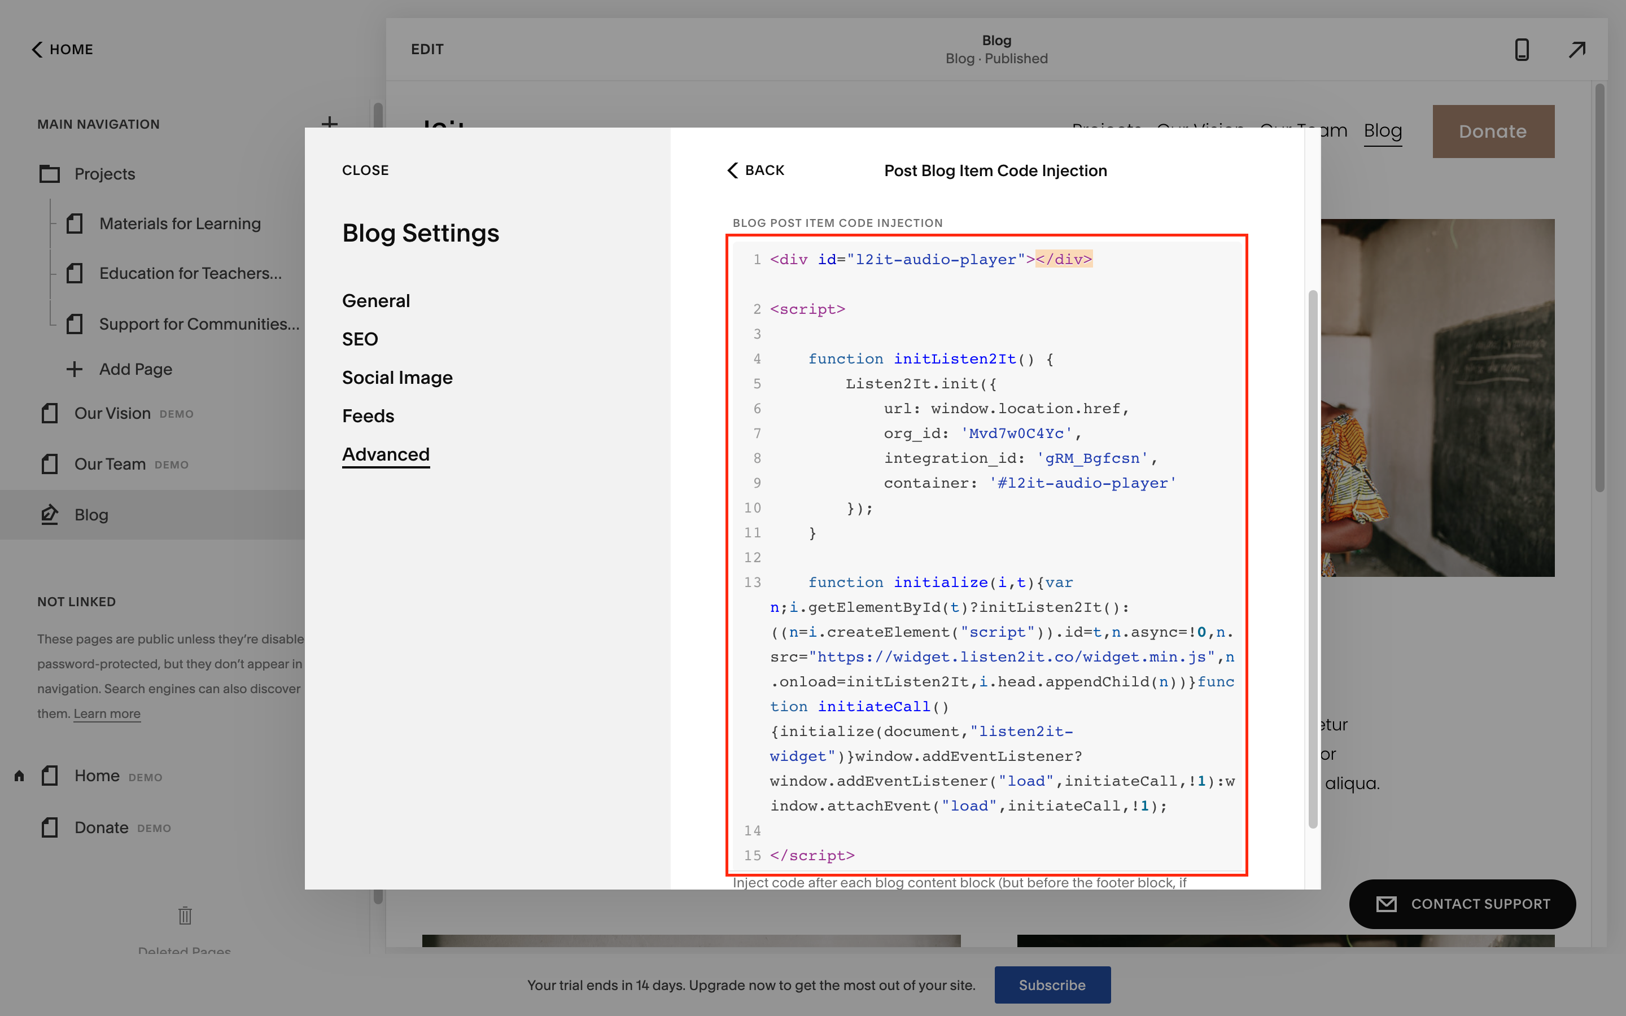Click the Our Team page icon
The width and height of the screenshot is (1626, 1016).
point(50,463)
